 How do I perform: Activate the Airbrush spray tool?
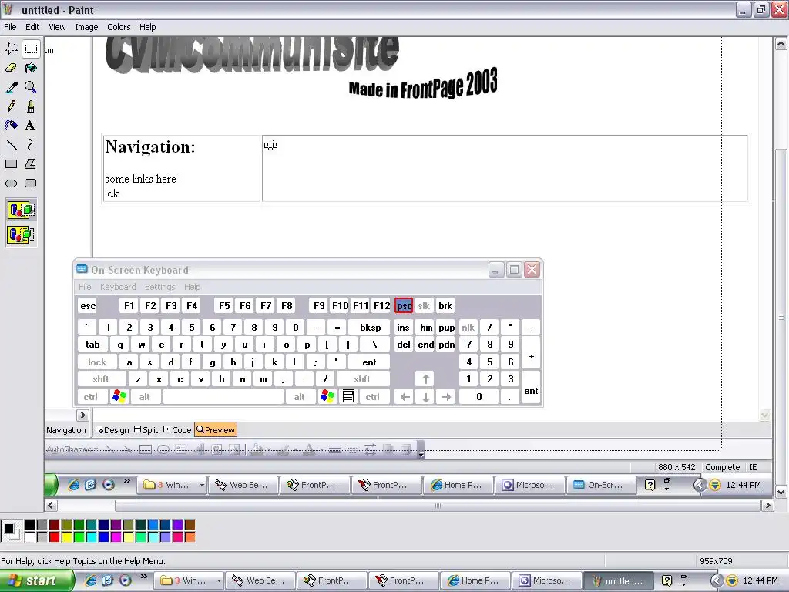pyautogui.click(x=12, y=126)
